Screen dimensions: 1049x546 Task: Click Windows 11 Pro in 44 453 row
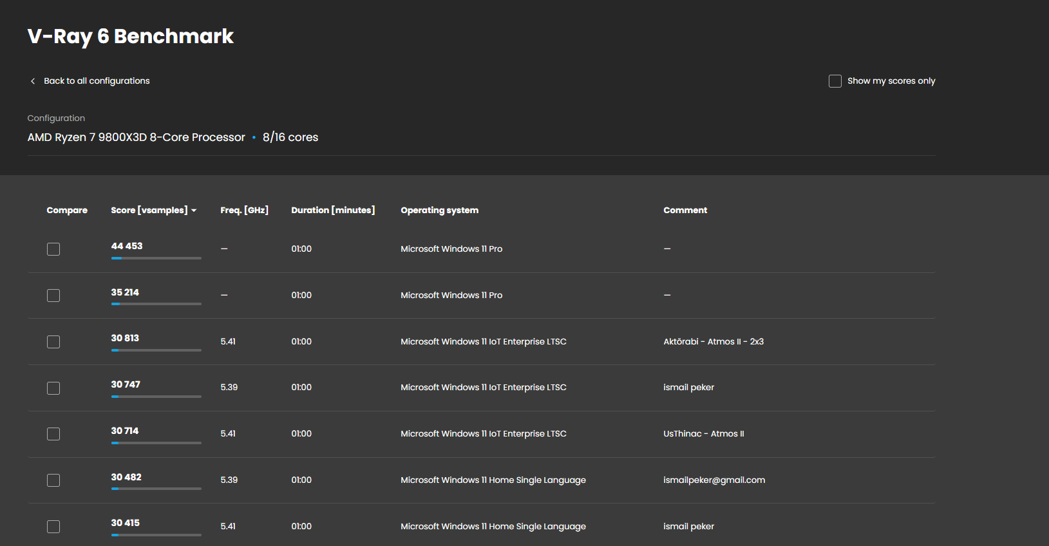pos(451,249)
